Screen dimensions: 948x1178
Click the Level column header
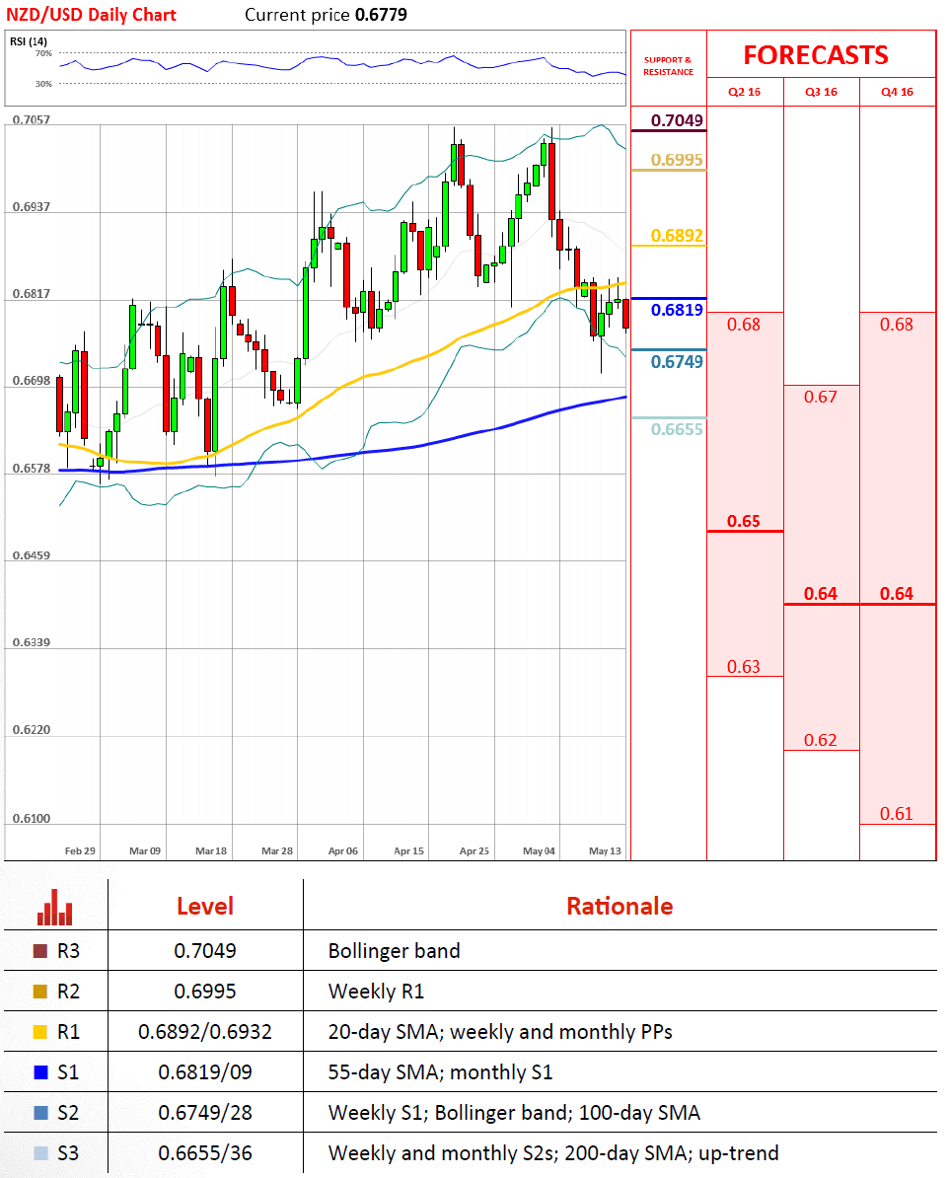pyautogui.click(x=205, y=906)
